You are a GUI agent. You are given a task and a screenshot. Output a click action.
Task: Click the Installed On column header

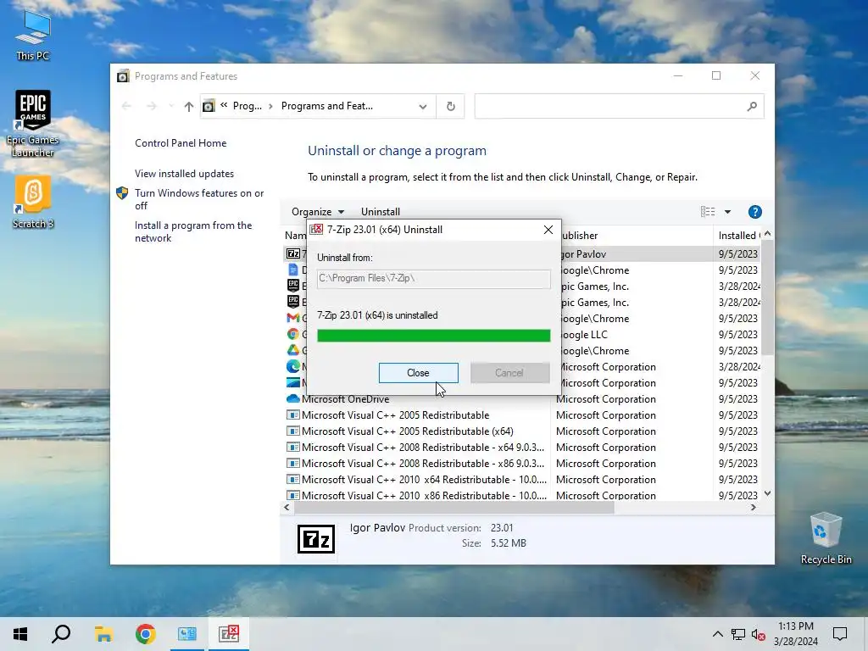pyautogui.click(x=737, y=236)
